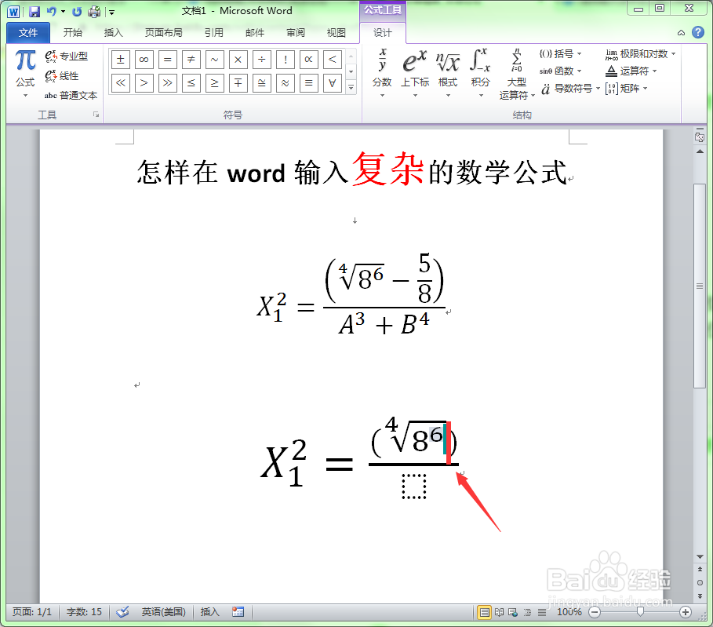
Task: Insert the tilde symbol
Action: 215,59
